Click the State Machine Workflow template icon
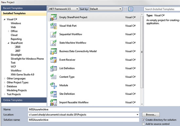Image resolution: width=180 pixels, height=126 pixels. [x=53, y=43]
